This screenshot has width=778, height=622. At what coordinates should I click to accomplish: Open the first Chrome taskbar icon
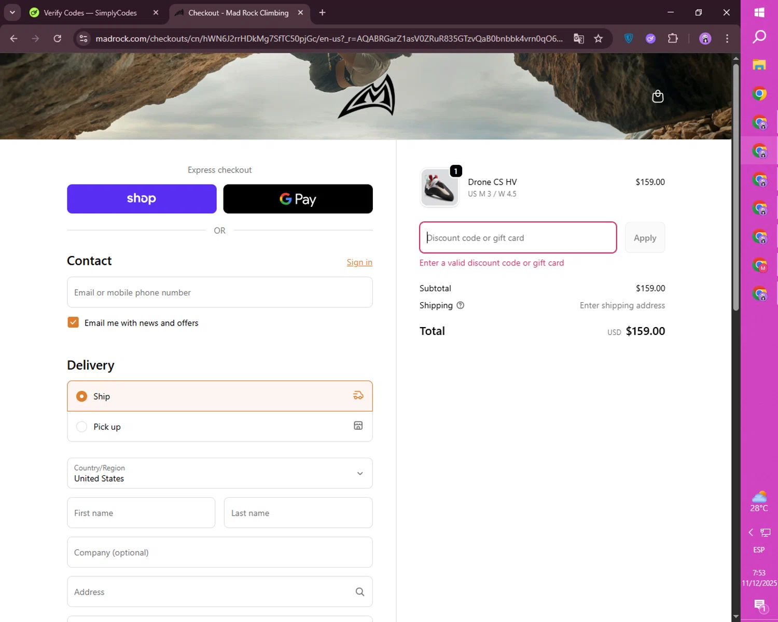click(x=759, y=94)
